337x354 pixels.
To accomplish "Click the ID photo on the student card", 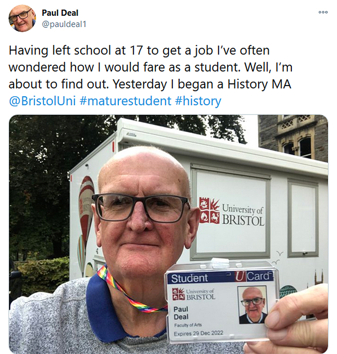I will pos(253,304).
